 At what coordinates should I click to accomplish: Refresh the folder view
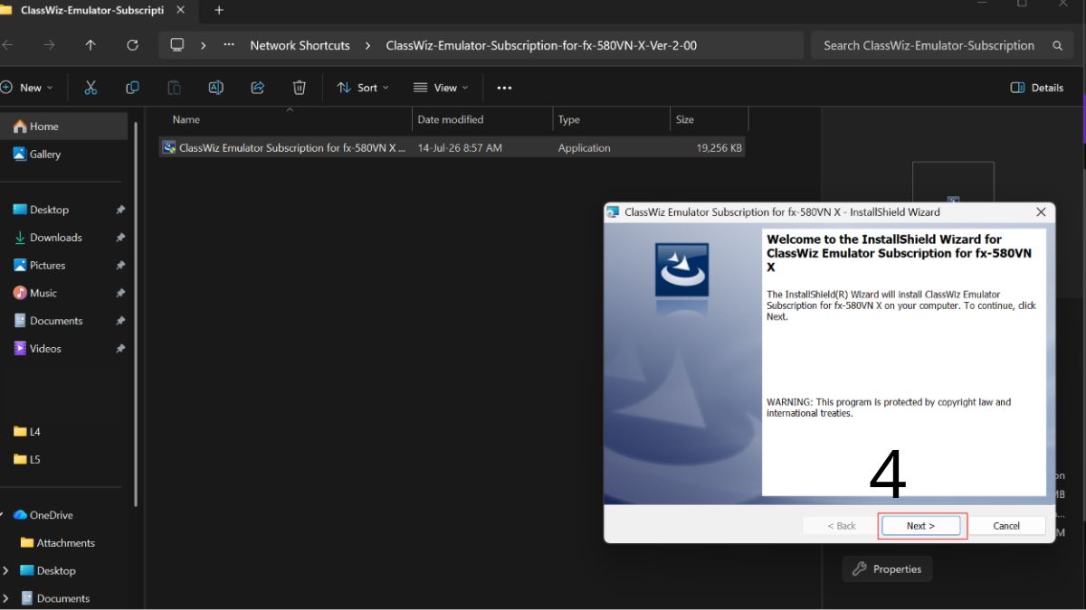pos(132,45)
